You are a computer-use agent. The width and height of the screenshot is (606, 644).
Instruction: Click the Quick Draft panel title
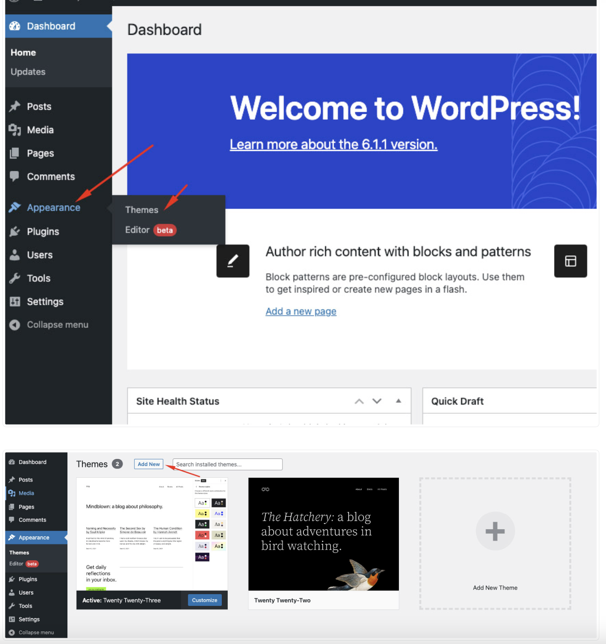pos(457,401)
